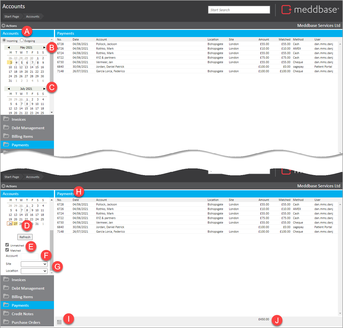Go to next month from May 2021
This screenshot has width=343, height=328.
coord(44,47)
